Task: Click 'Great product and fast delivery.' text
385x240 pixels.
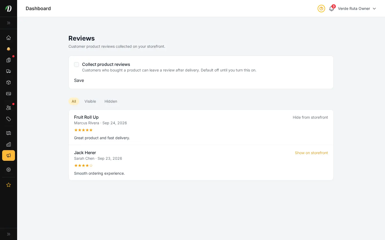Action: [102, 138]
